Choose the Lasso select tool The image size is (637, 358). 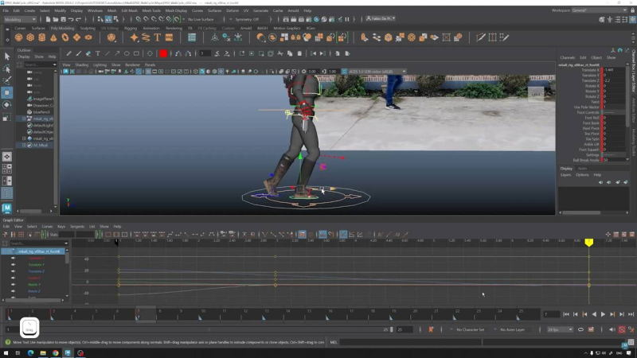(7, 68)
